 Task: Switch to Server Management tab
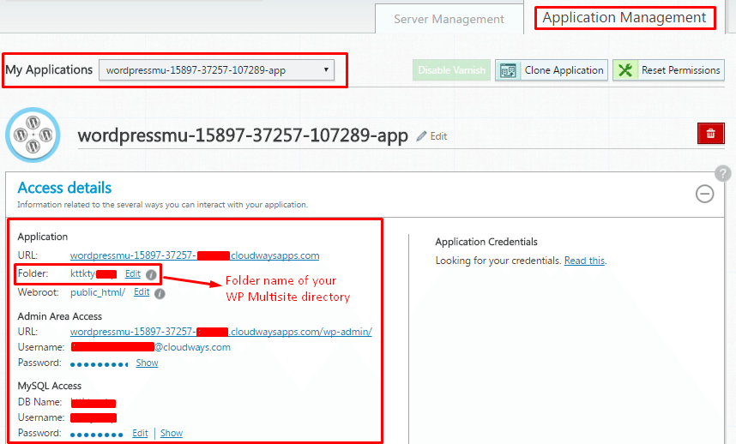449,19
